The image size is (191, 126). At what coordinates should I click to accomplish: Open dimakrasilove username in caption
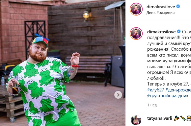point(161,32)
